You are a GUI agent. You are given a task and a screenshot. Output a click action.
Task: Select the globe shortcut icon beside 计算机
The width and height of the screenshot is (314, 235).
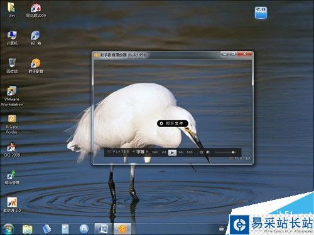tap(36, 38)
